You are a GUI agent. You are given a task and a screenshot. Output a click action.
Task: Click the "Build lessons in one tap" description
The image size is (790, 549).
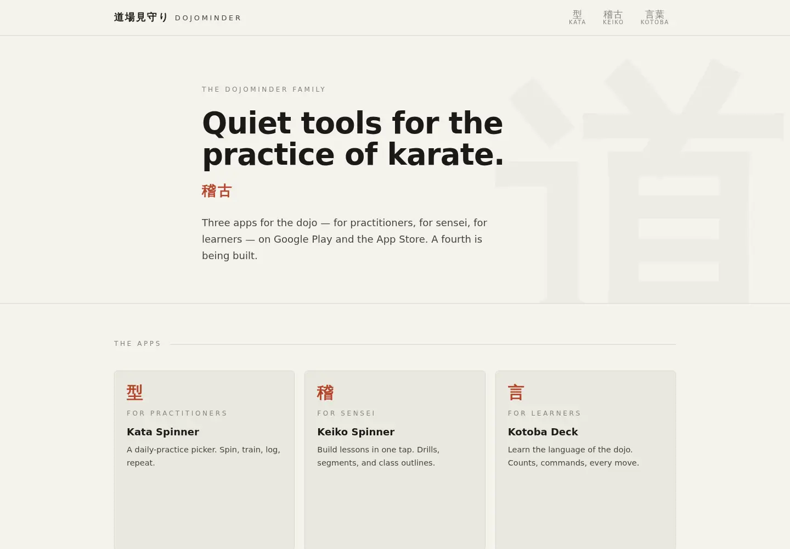(379, 456)
